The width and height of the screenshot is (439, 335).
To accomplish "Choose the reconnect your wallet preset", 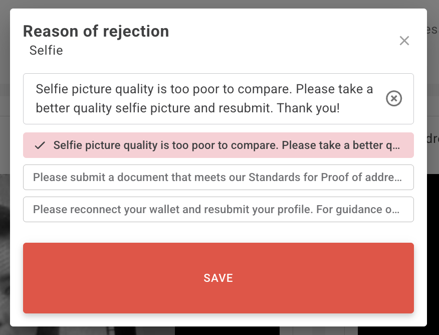I will [x=218, y=209].
